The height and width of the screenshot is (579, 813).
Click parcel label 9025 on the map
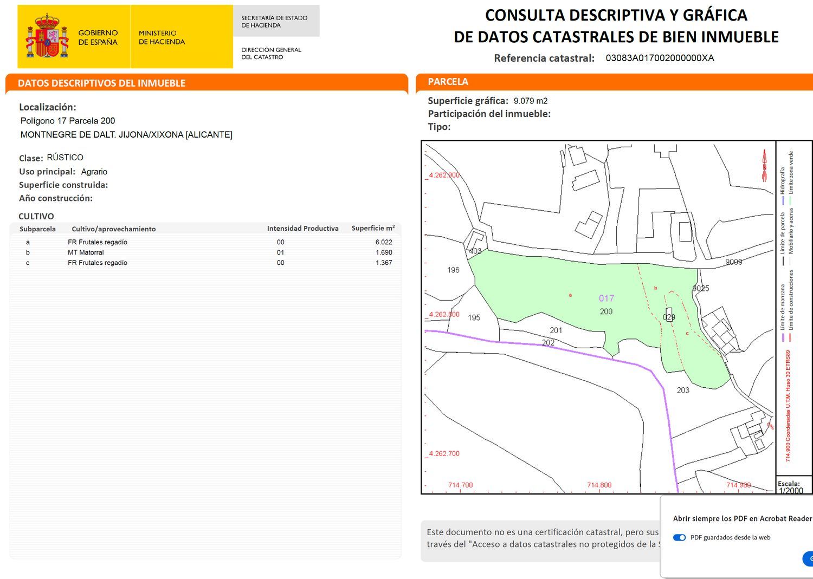pyautogui.click(x=701, y=288)
